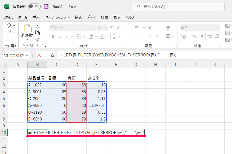Viewport: 232px width, 154px height.
Task: Click the Comma Style icon
Action: tap(202, 37)
